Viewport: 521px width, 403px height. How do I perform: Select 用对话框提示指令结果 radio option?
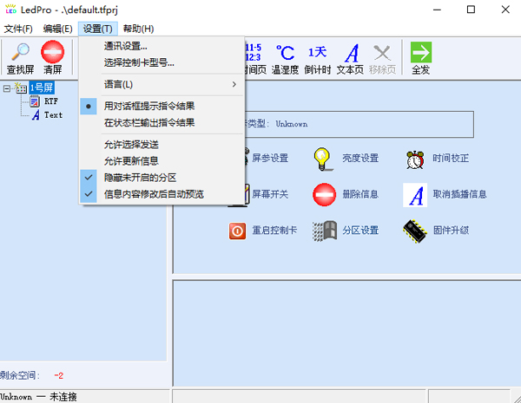click(148, 106)
